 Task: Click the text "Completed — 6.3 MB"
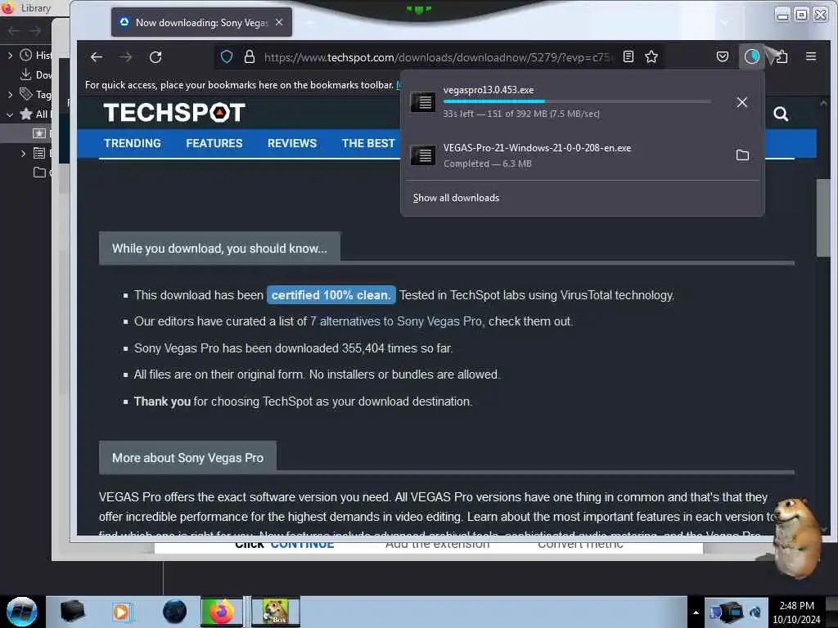click(488, 164)
